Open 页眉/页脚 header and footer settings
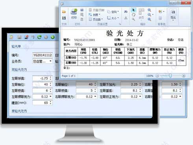Image resolution: width=193 pixels, height=145 pixels. point(96,10)
